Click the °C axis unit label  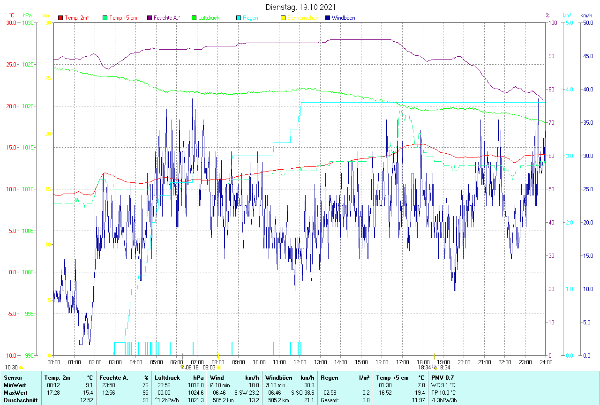[x=12, y=15]
